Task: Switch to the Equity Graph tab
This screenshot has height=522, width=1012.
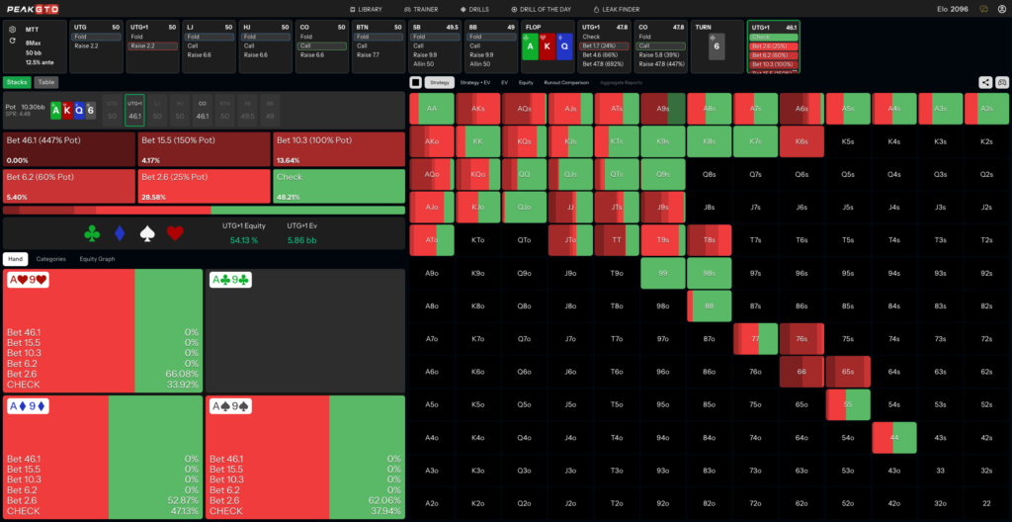Action: [x=97, y=259]
